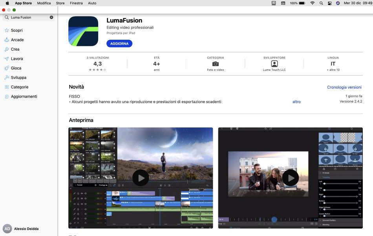The height and width of the screenshot is (236, 373).
Task: Click the Versione 2.4.2 text
Action: (x=351, y=101)
